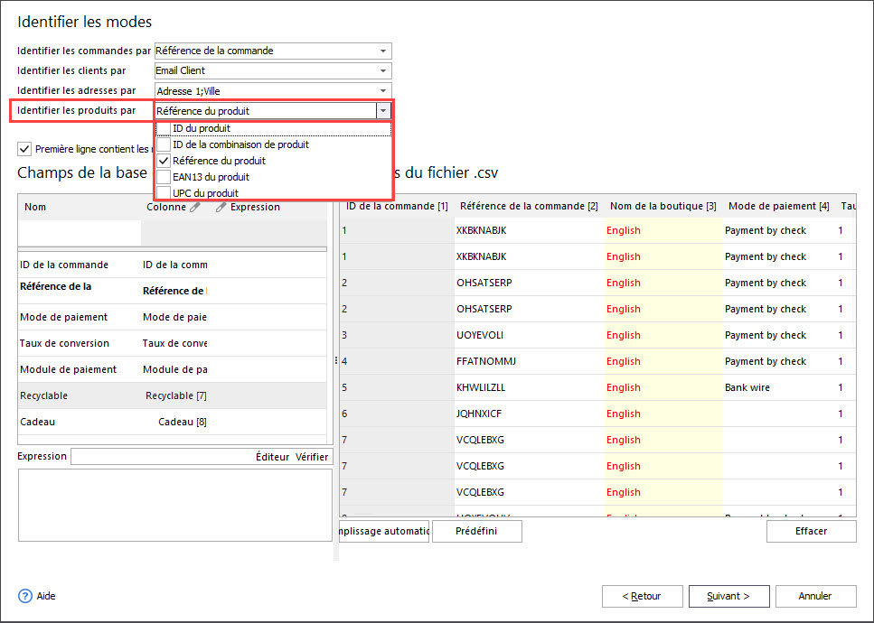Screen dimensions: 874x623
Task: Click pencil icon before Expression header
Action: point(221,207)
